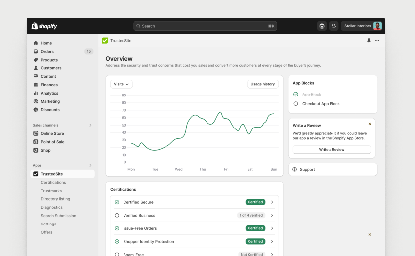Open the notifications bell
The width and height of the screenshot is (415, 256).
[x=333, y=26]
